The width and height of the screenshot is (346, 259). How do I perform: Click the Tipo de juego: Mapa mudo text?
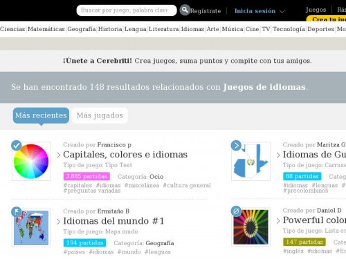pos(100,231)
